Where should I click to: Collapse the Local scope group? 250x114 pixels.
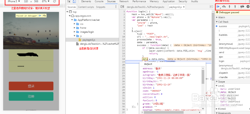tap(217, 86)
